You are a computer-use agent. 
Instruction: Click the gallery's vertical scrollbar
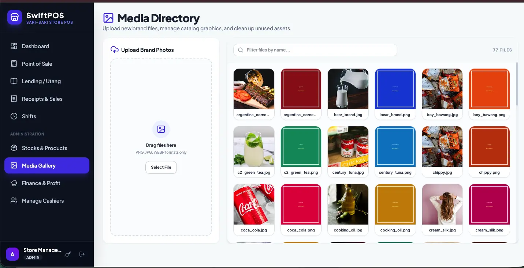[517, 84]
